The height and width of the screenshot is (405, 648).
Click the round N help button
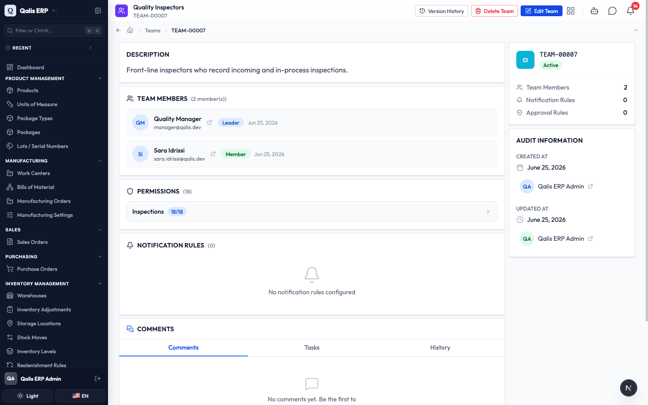tap(628, 388)
